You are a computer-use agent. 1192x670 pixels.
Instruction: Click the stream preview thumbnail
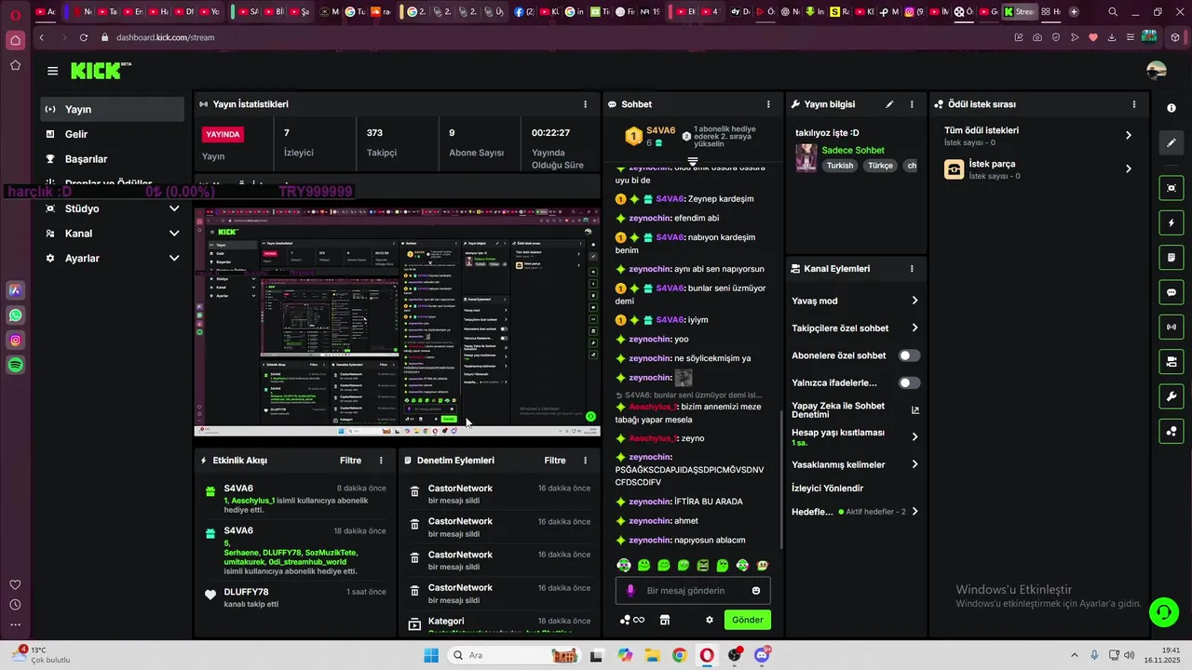pyautogui.click(x=397, y=322)
